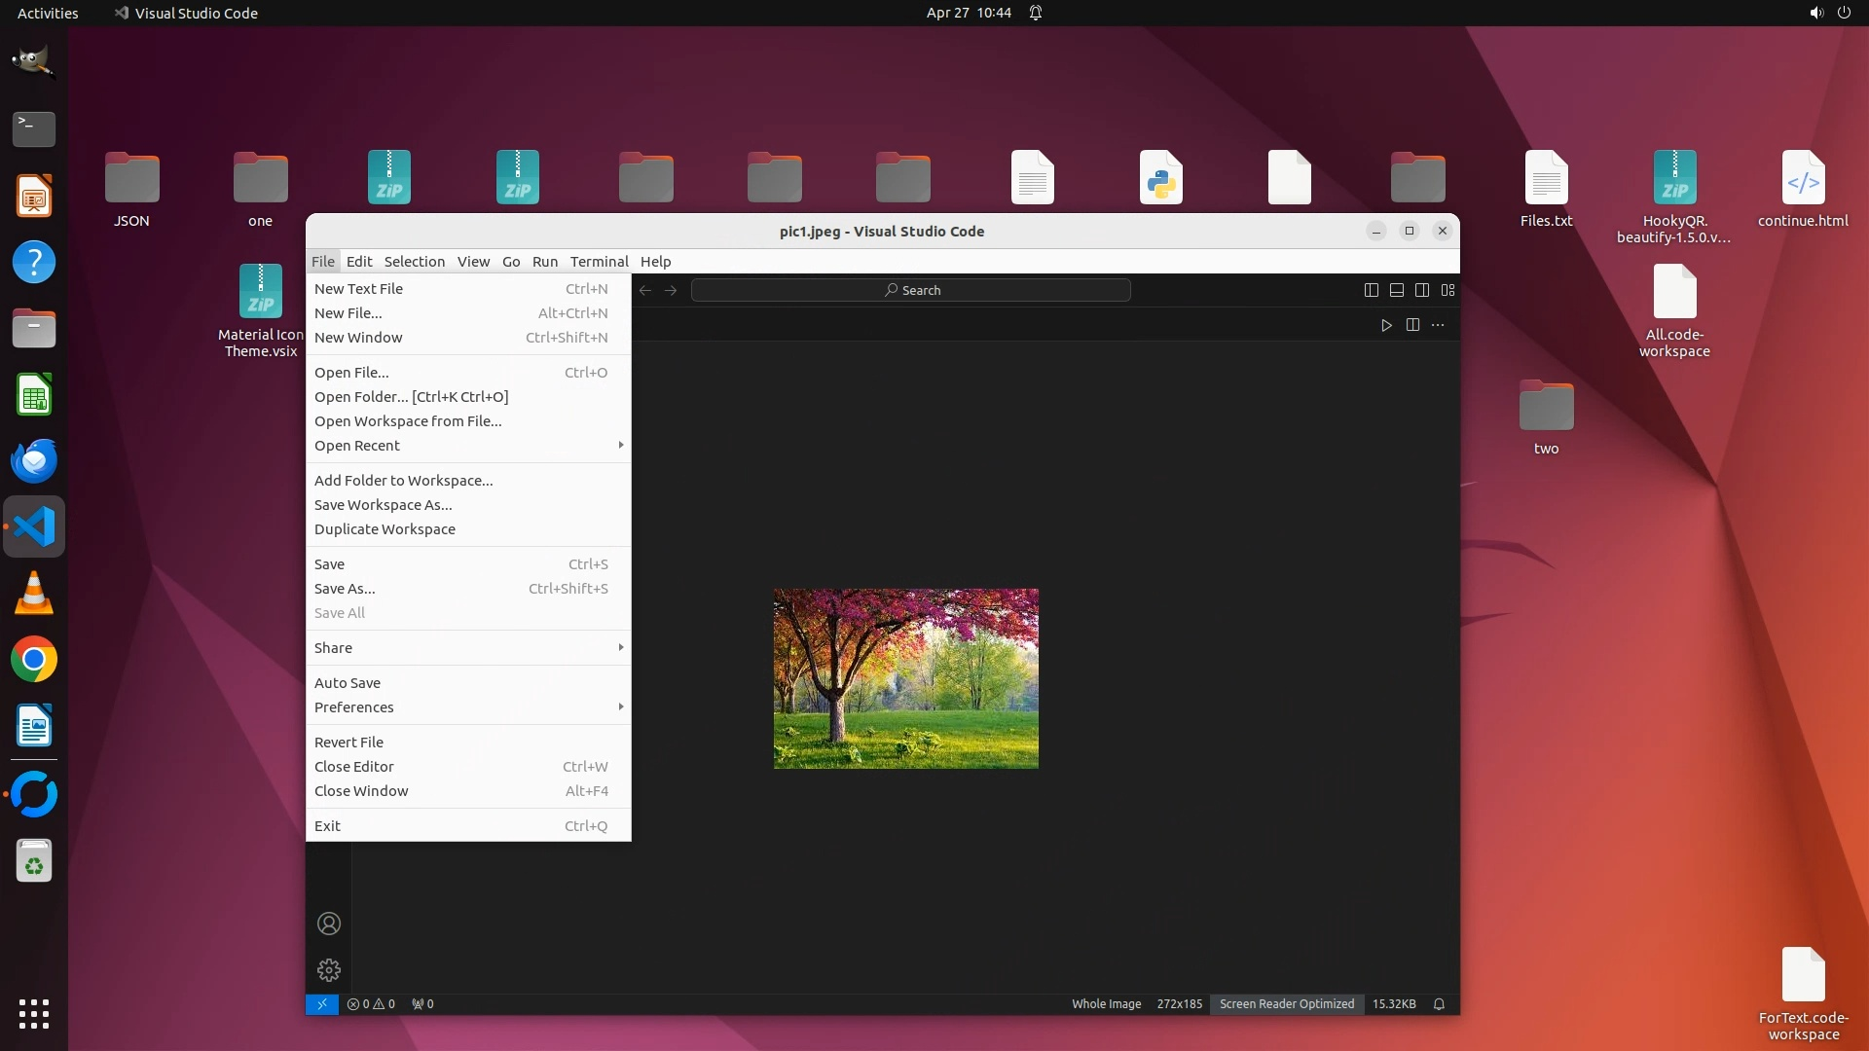Click Screen Reader Optimized in status bar
This screenshot has height=1051, width=1869.
[x=1286, y=1004]
